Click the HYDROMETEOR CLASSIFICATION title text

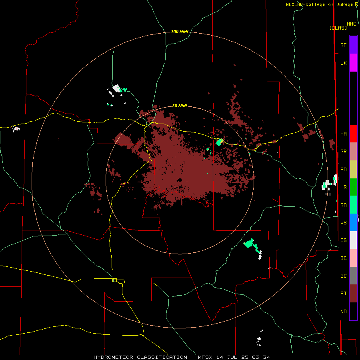point(140,357)
